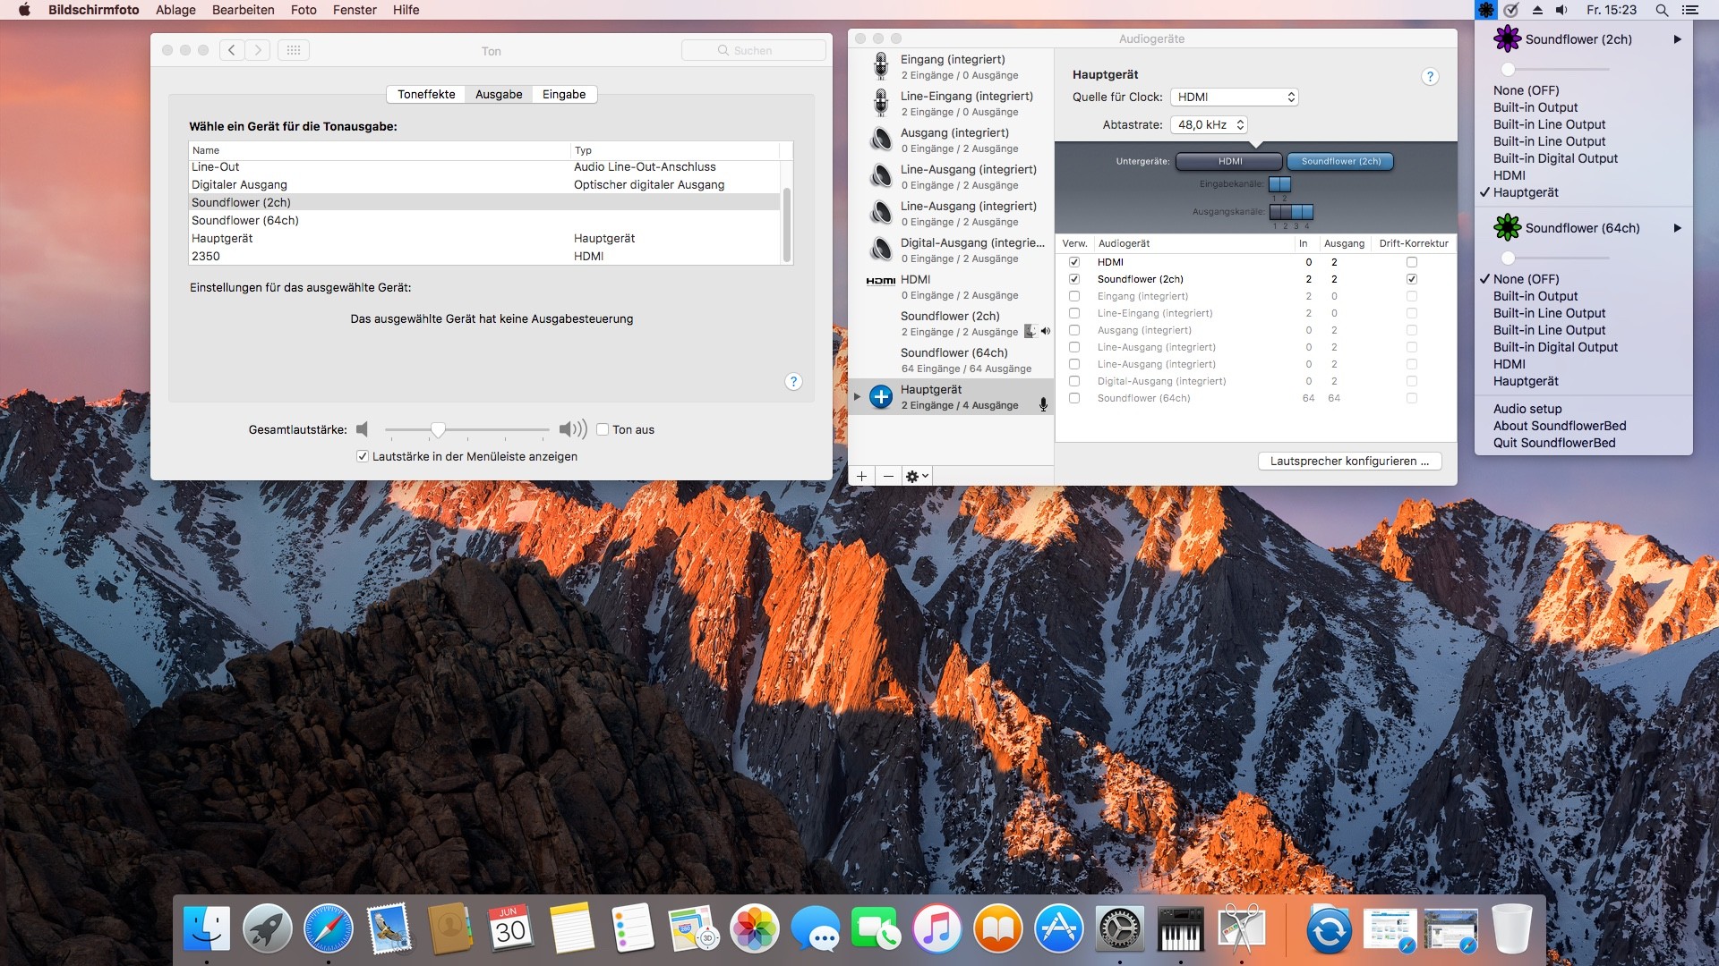Click the show all grid icon in Ton window
Viewport: 1719px width, 966px height.
(294, 50)
